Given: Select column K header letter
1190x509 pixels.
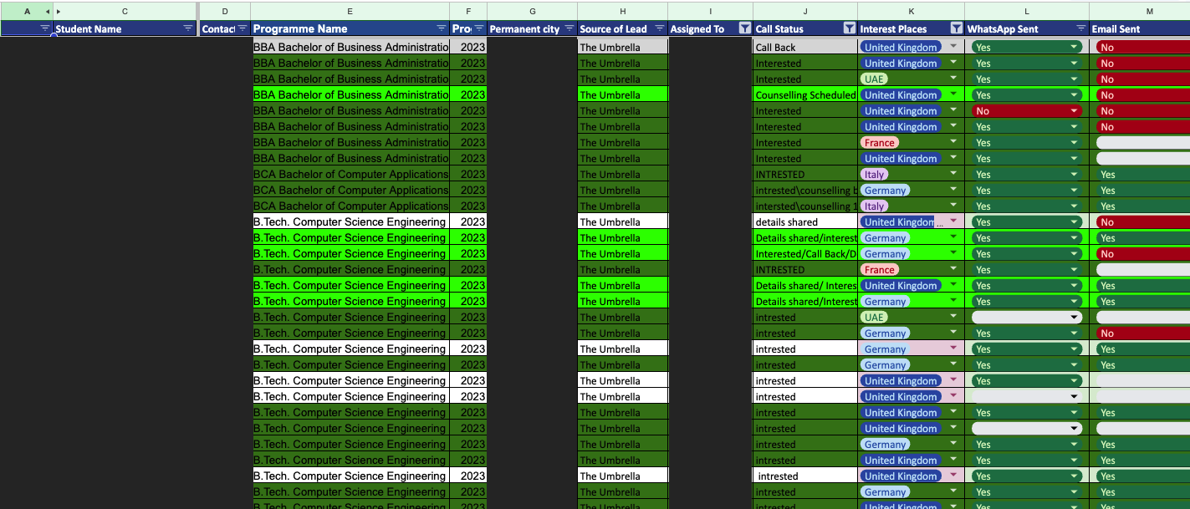Looking at the screenshot, I should (911, 11).
